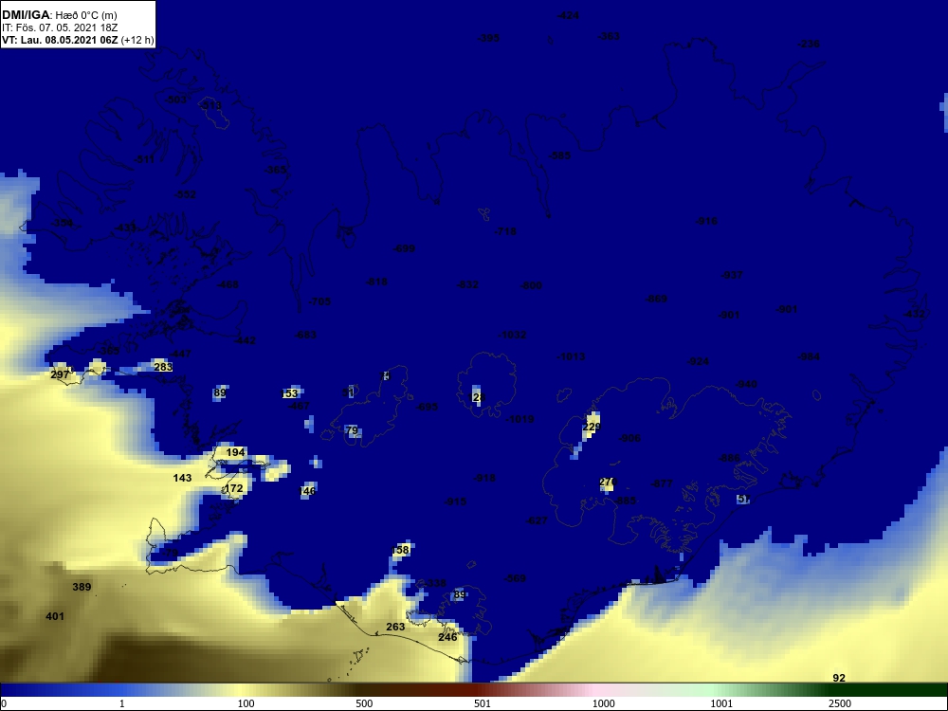The image size is (948, 711).
Task: Click the map value 283
Action: point(163,367)
